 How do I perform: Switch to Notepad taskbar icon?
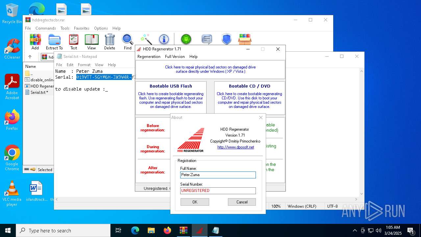pos(215,230)
